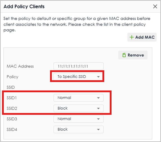This screenshot has width=161, height=142.
Task: Click the SSID3 dropdown arrow
Action: 98,119
